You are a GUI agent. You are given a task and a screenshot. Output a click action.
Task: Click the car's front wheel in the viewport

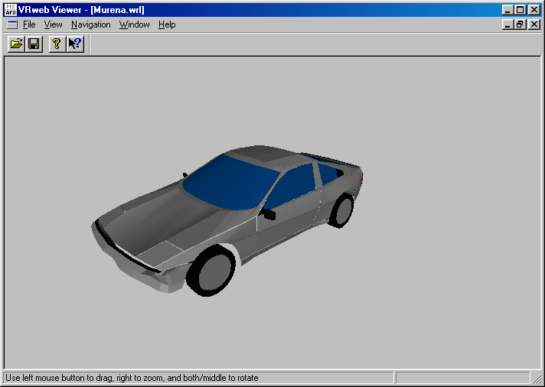[x=211, y=270]
